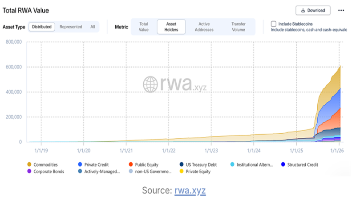Toggle the Private Credit legend dot
This screenshot has height=200, width=356.
[80, 164]
